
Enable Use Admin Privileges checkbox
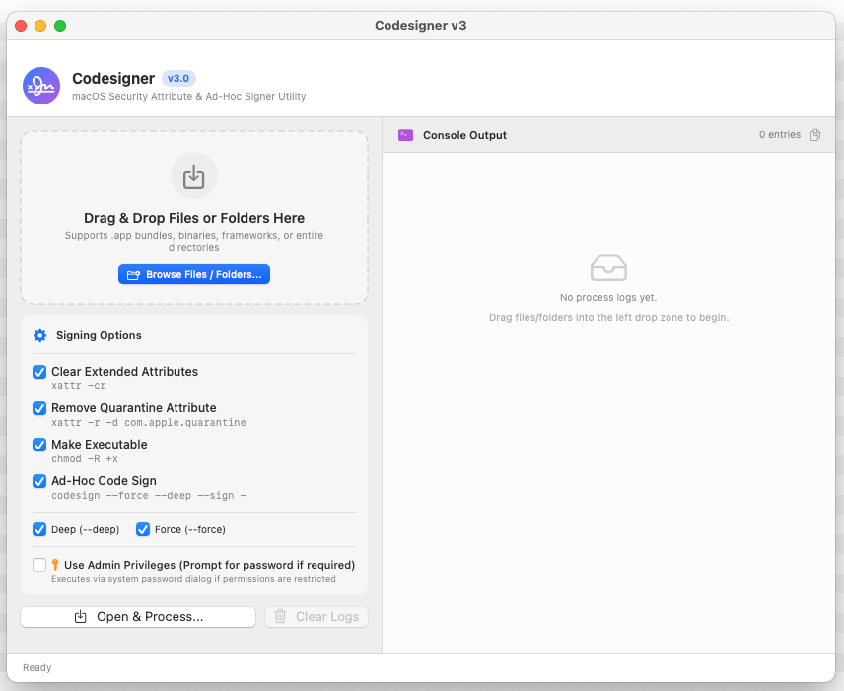39,565
